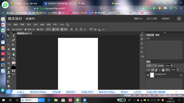Select the Move tool in the toolbox
The image size is (184, 103).
click(9, 35)
